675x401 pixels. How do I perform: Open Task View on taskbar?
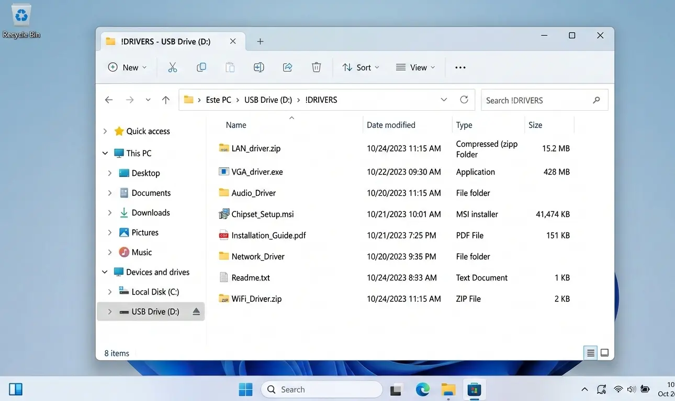(x=396, y=390)
